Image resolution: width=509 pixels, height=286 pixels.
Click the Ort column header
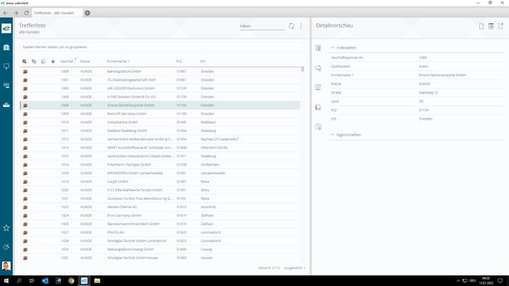pyautogui.click(x=203, y=61)
